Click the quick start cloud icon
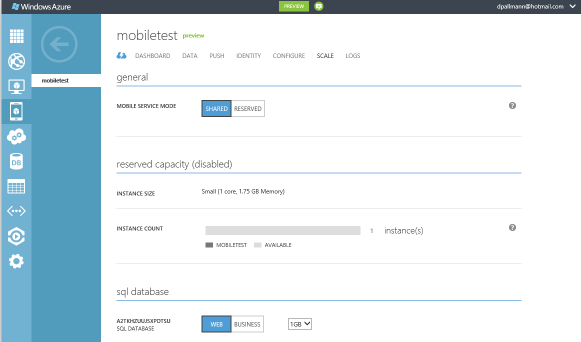The image size is (581, 342). [121, 55]
